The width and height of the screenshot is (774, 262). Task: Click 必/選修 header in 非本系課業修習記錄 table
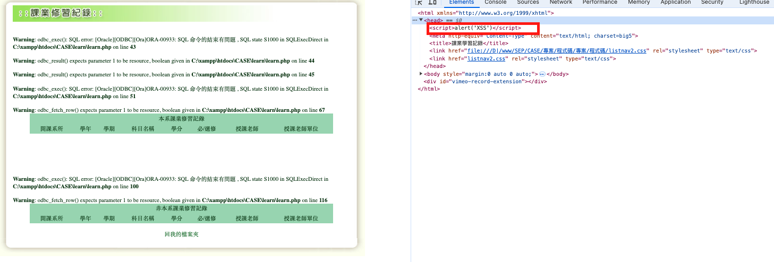[x=207, y=219]
